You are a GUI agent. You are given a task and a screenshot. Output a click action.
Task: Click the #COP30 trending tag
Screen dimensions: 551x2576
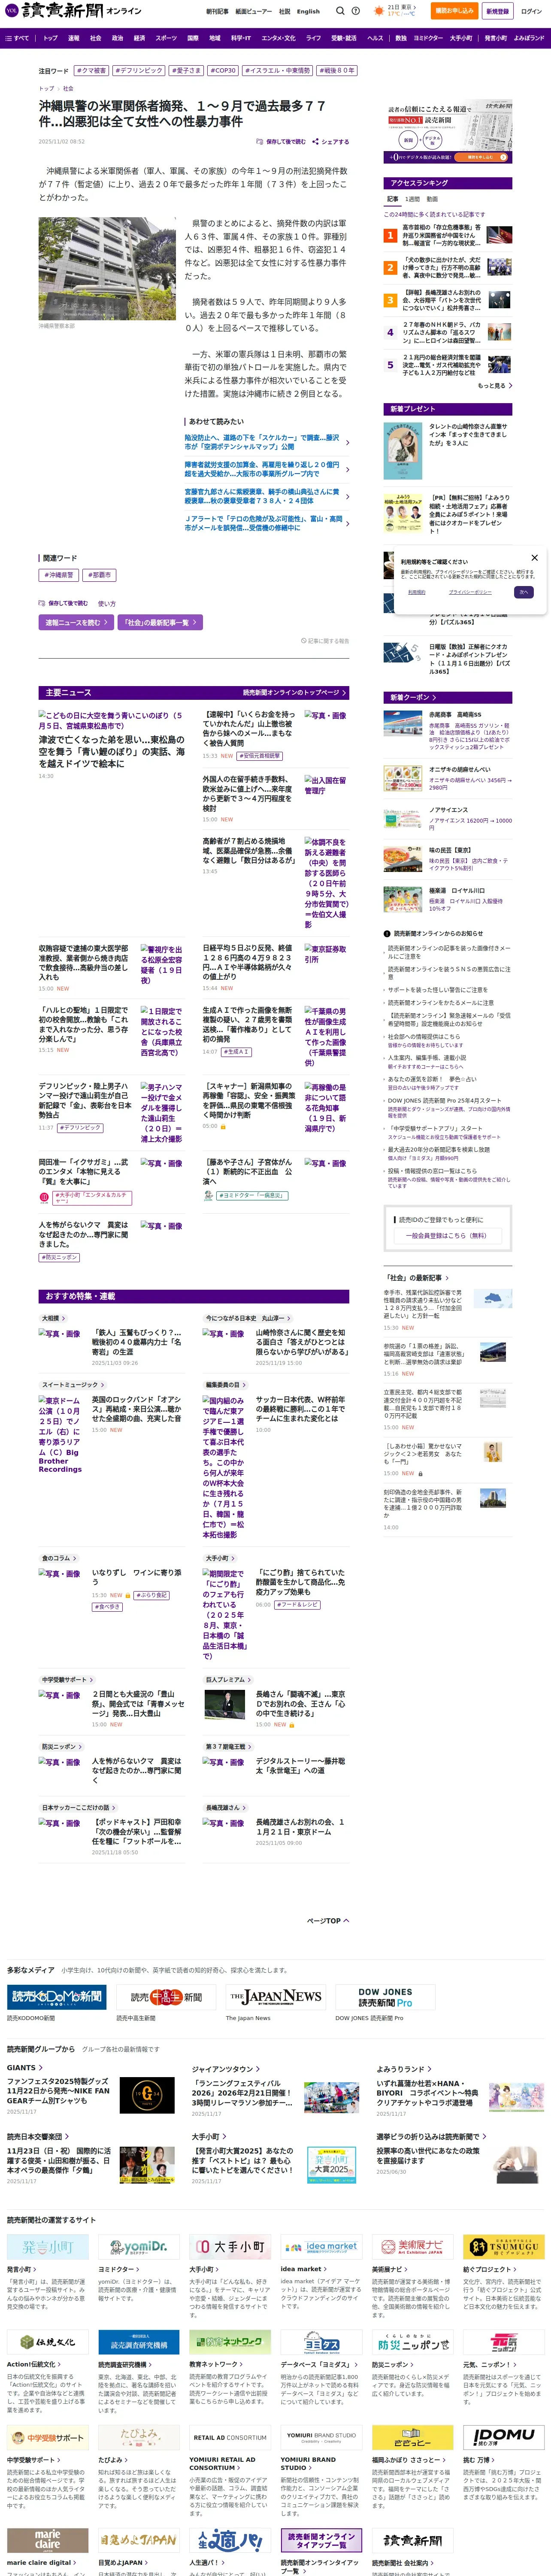click(x=223, y=71)
